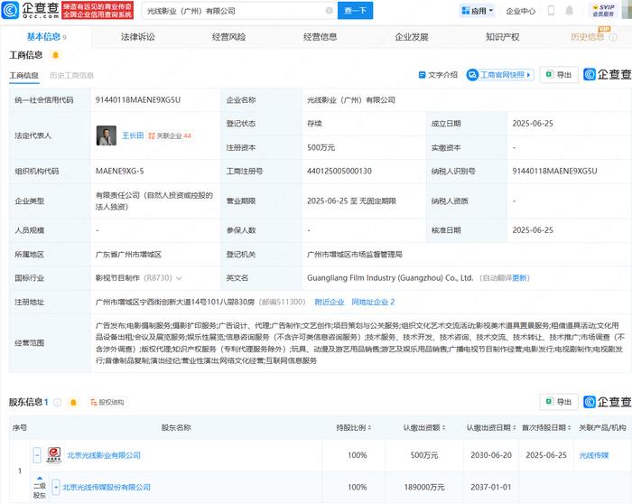Open 北京光线传媒股份有限公司 link

[107, 488]
